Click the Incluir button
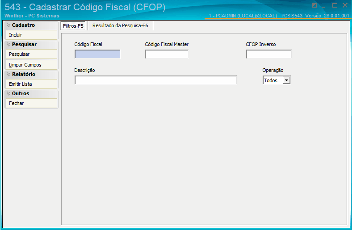 point(31,35)
